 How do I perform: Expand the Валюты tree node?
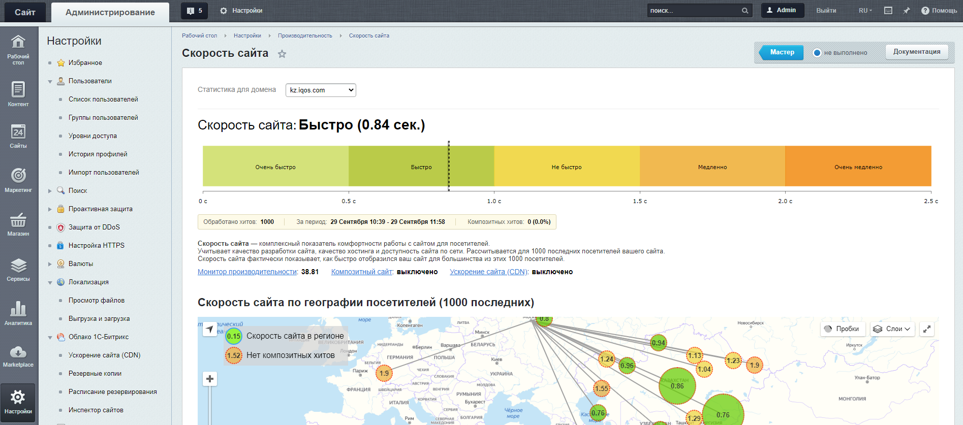pos(50,264)
